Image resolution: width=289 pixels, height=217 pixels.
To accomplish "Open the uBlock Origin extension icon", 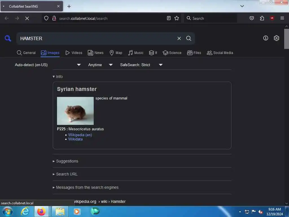I will [272, 18].
